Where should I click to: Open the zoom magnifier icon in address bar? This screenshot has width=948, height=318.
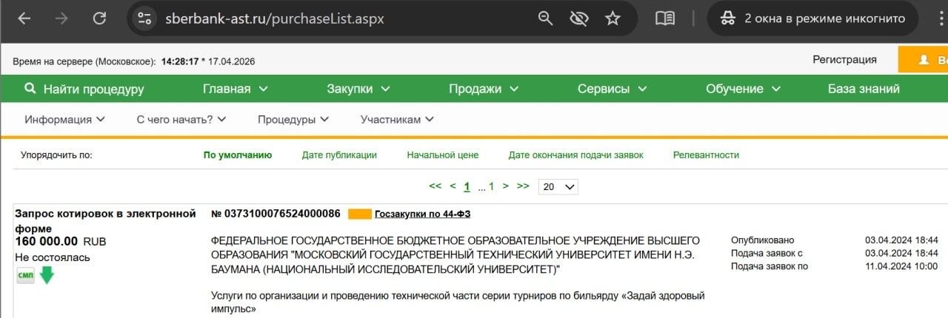tap(546, 18)
